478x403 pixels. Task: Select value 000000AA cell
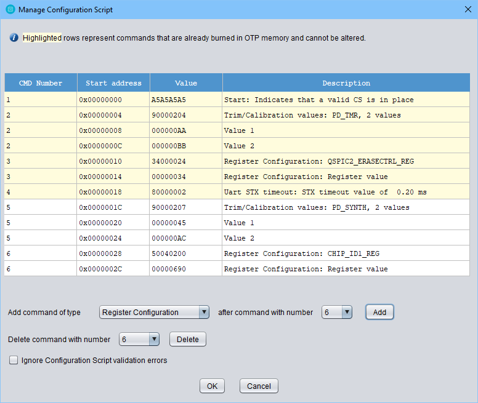coord(186,130)
